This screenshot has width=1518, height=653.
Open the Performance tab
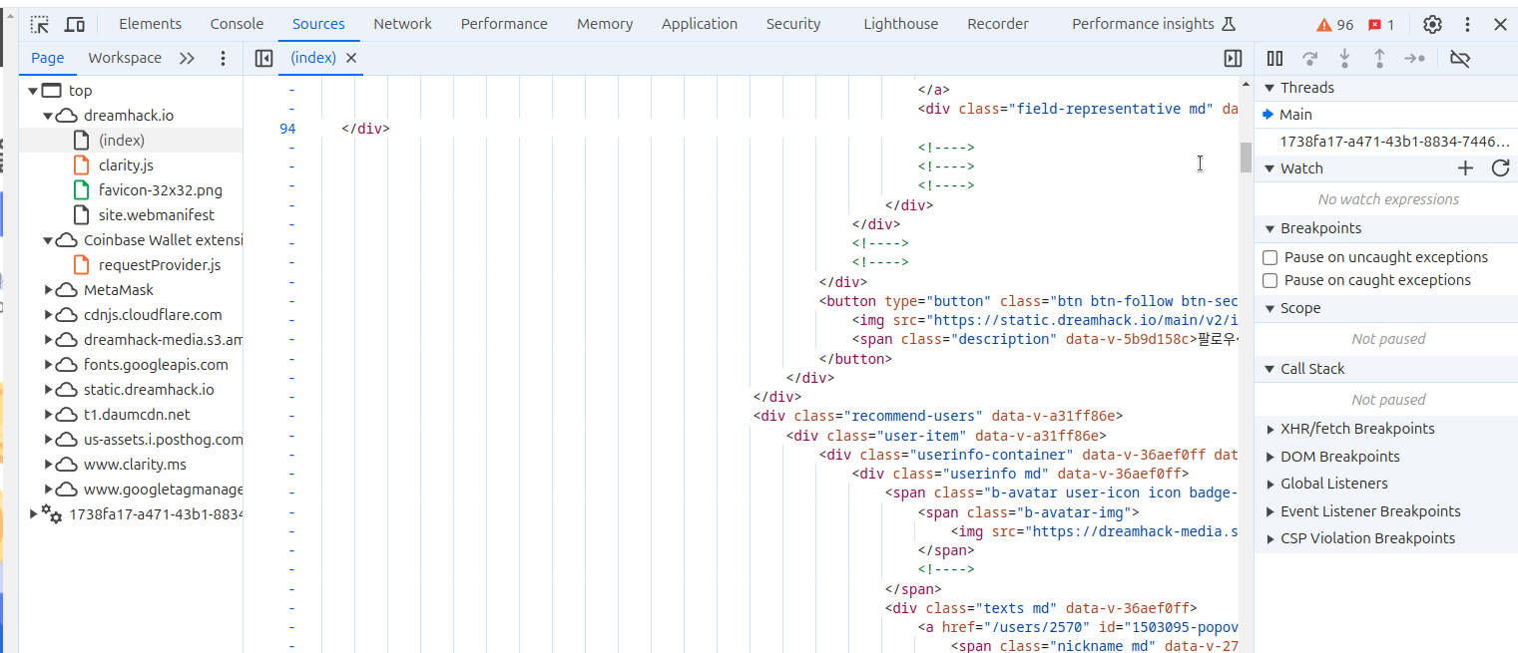click(504, 24)
